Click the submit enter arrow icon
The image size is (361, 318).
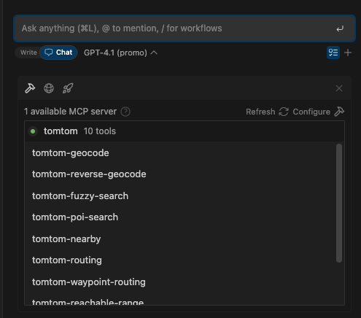coord(340,28)
